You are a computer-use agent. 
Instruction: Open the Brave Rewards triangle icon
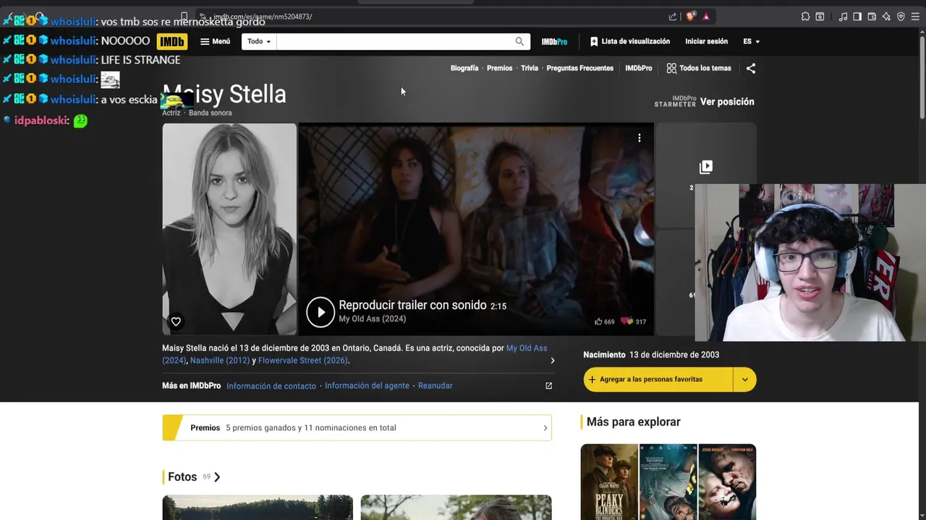(x=706, y=17)
